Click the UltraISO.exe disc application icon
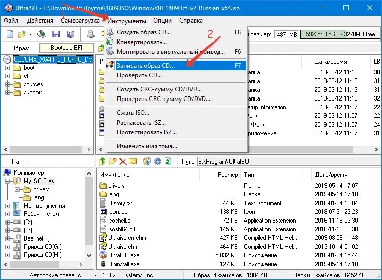The image size is (382, 280). click(x=103, y=255)
